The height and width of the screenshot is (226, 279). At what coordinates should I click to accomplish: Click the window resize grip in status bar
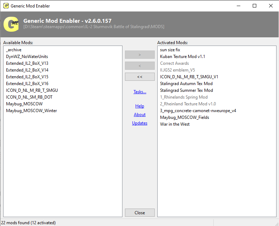277,224
